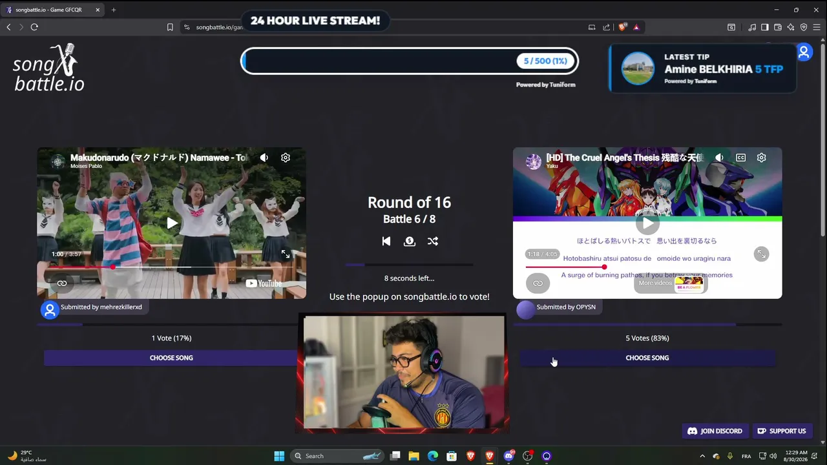The height and width of the screenshot is (465, 827).
Task: Mute the Makudonarudo video
Action: point(264,158)
